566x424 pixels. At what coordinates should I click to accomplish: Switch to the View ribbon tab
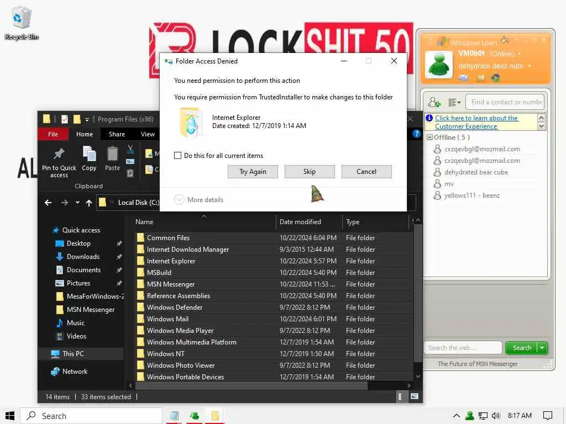click(148, 134)
